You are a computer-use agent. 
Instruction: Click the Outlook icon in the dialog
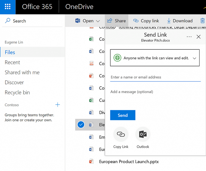(x=143, y=134)
